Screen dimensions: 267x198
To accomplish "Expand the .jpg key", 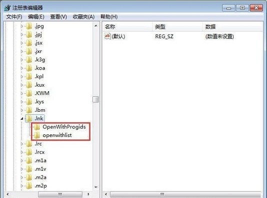I will (x=22, y=26).
